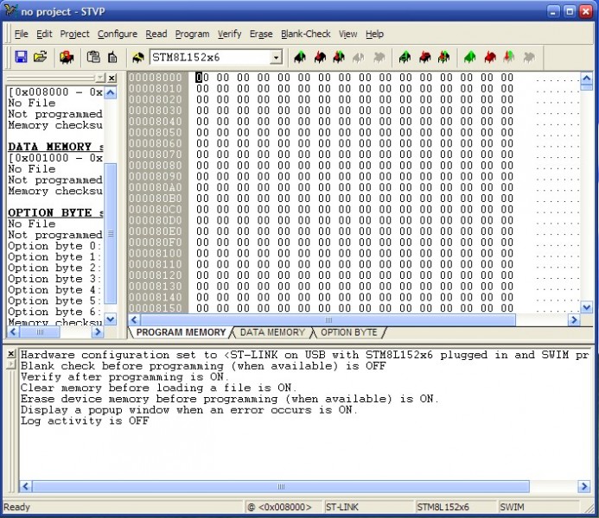Viewport: 599px width, 518px height.
Task: Click the first green Read current tab icon
Action: [300, 57]
